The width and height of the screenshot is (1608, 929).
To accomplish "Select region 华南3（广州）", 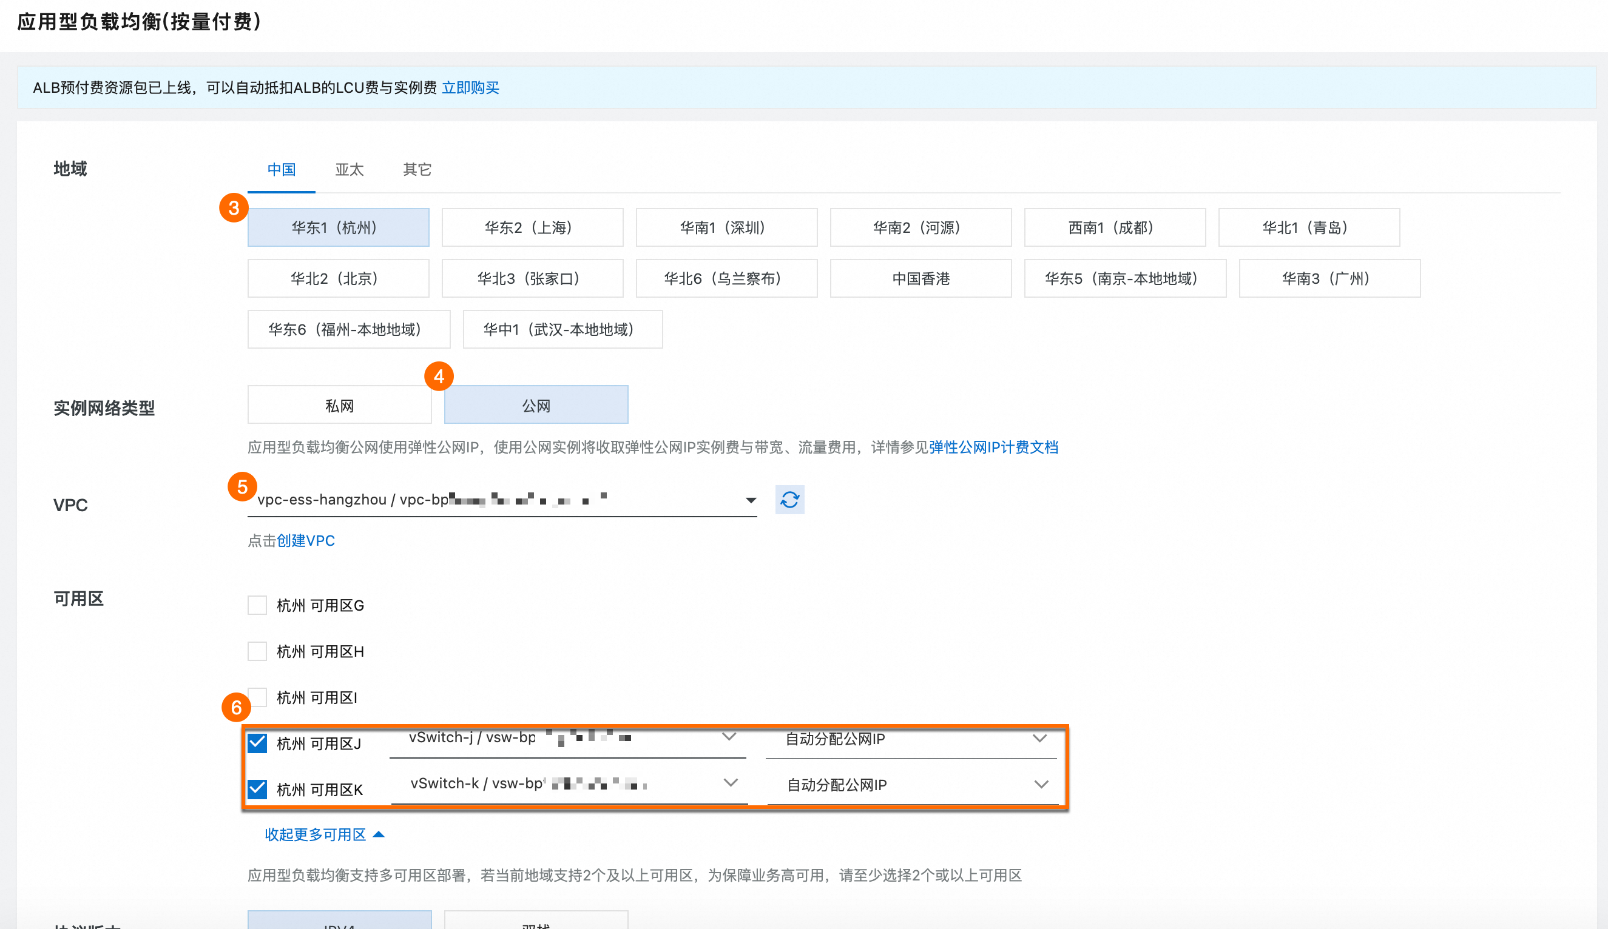I will 1330,278.
